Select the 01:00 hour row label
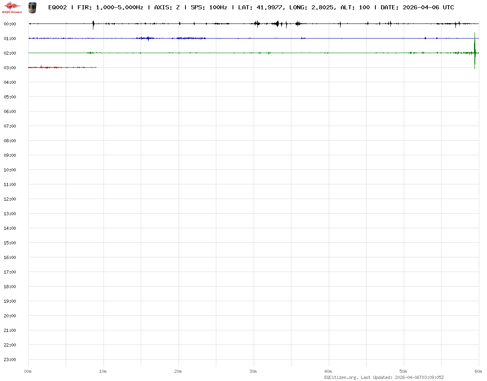Viewport: 487px width, 381px height. pos(10,39)
